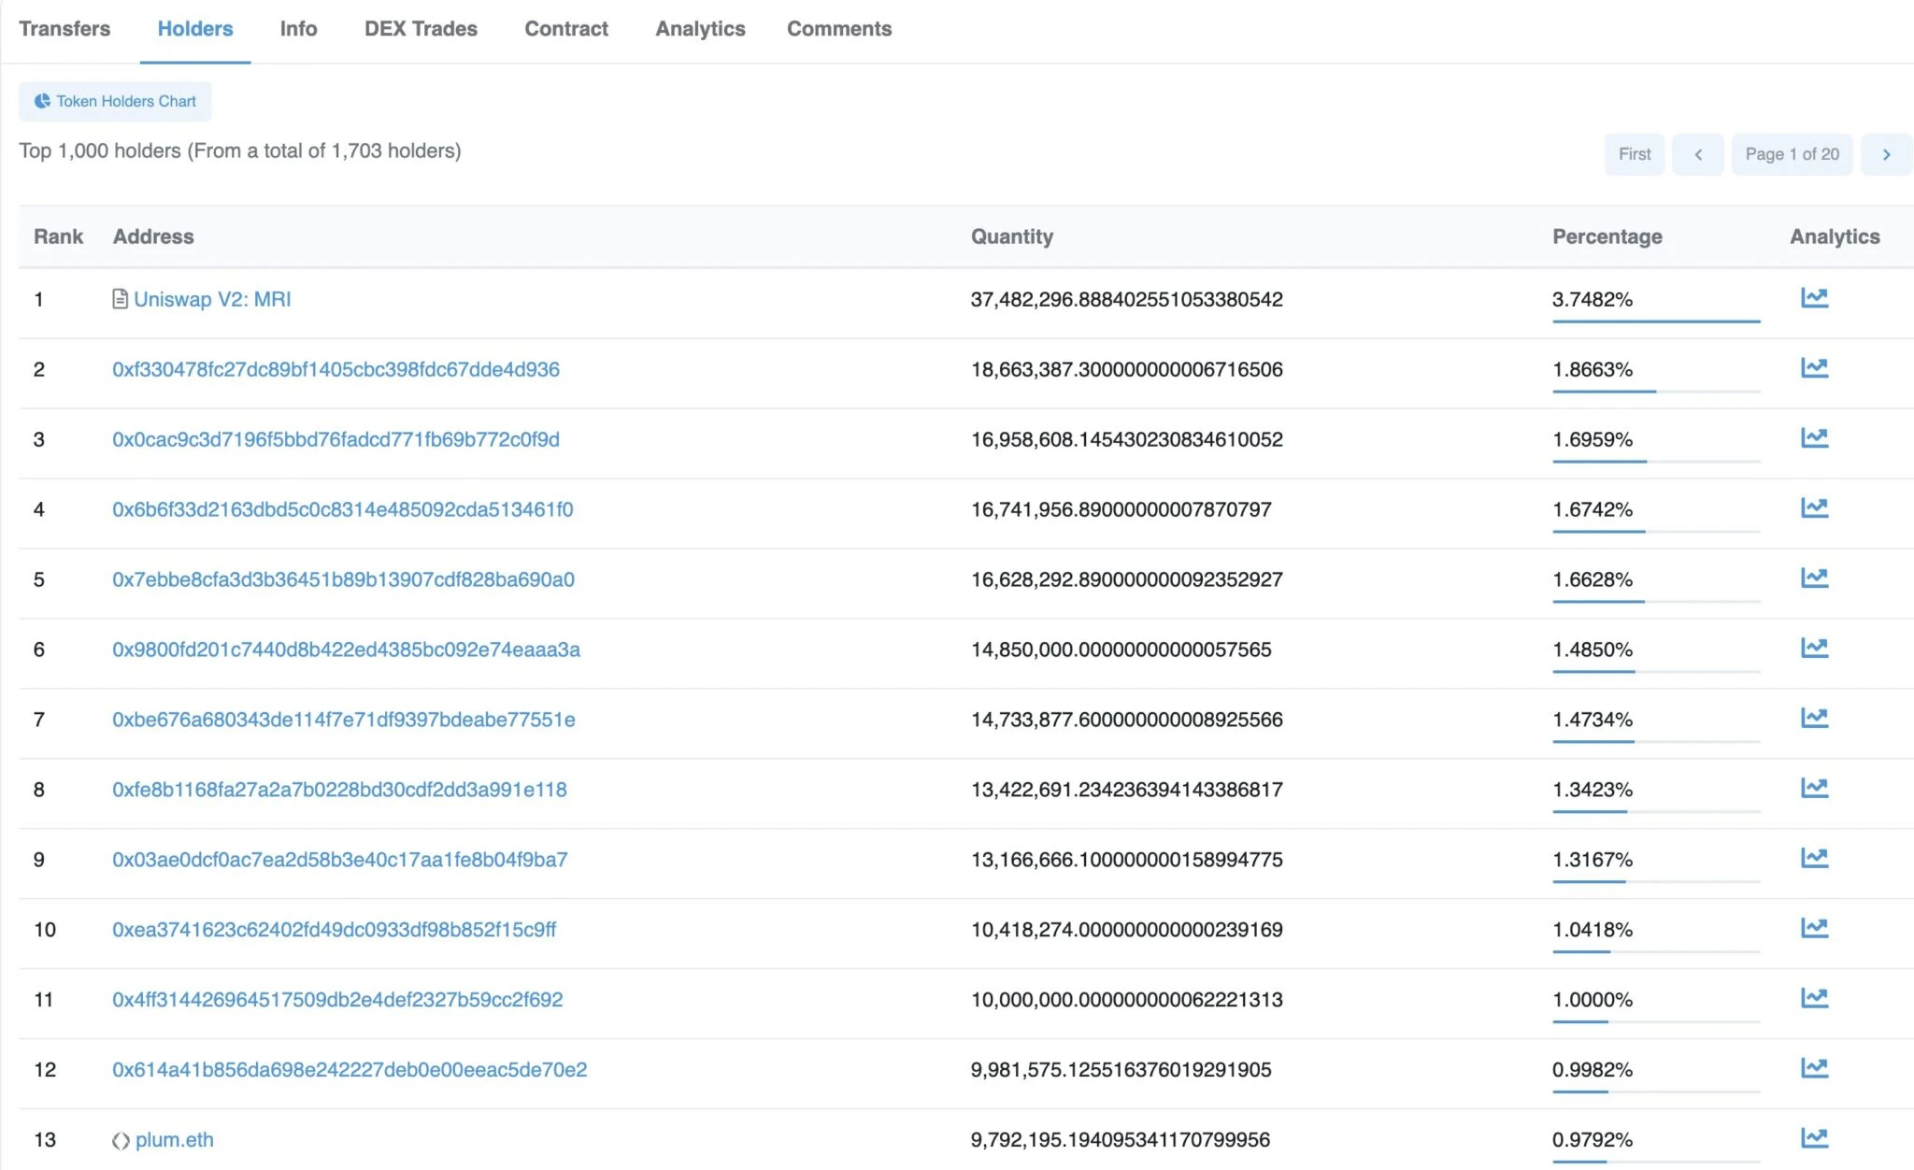Click the 0.9982% percentage value
This screenshot has height=1170, width=1914.
coord(1593,1070)
